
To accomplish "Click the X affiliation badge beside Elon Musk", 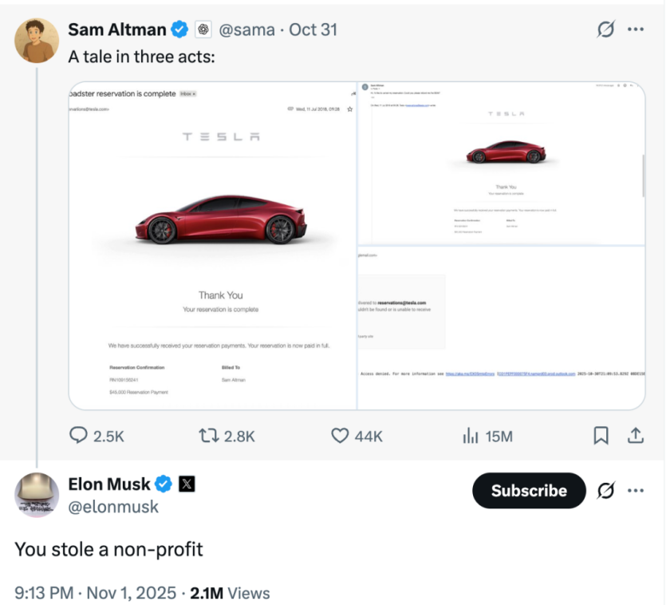I will tap(187, 484).
